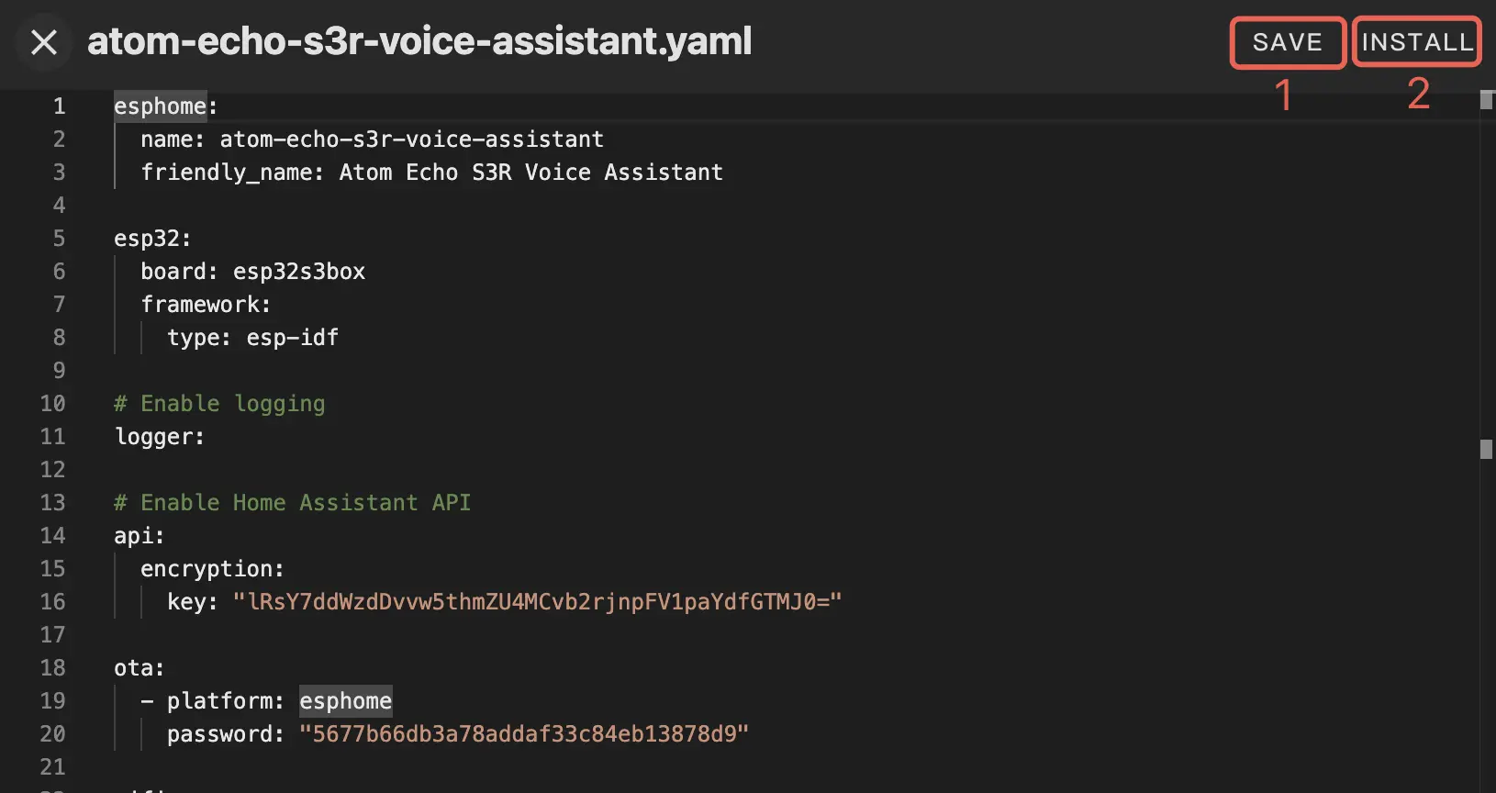Click line number 5 in the gutter
1496x793 pixels.
click(x=59, y=239)
